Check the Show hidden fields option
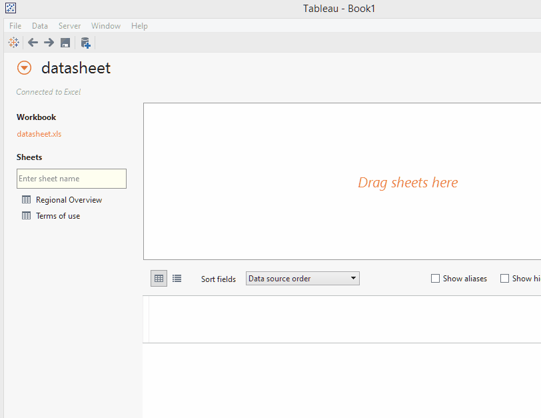Image resolution: width=541 pixels, height=418 pixels. pos(504,278)
